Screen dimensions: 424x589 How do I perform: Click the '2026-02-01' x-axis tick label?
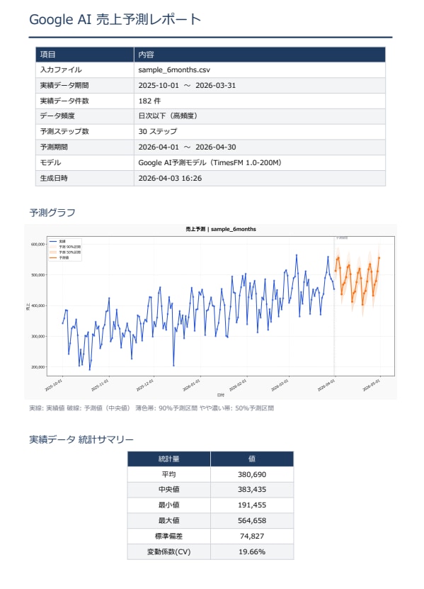click(238, 386)
